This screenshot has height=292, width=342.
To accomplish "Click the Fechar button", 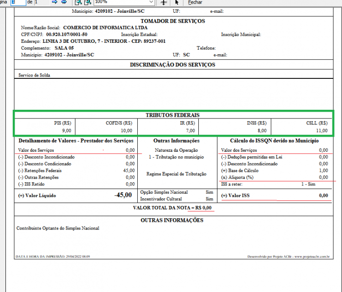I will (x=195, y=2).
